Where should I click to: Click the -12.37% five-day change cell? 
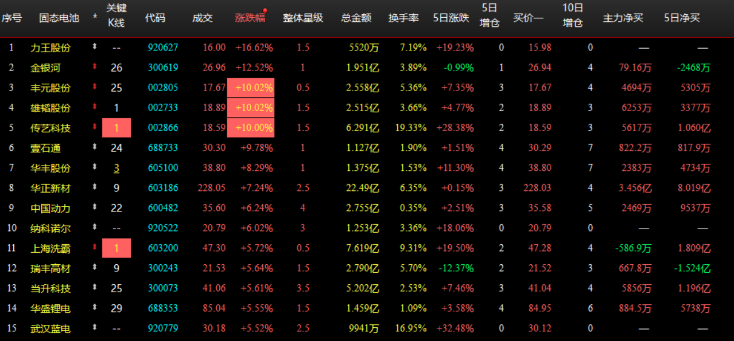coord(457,268)
